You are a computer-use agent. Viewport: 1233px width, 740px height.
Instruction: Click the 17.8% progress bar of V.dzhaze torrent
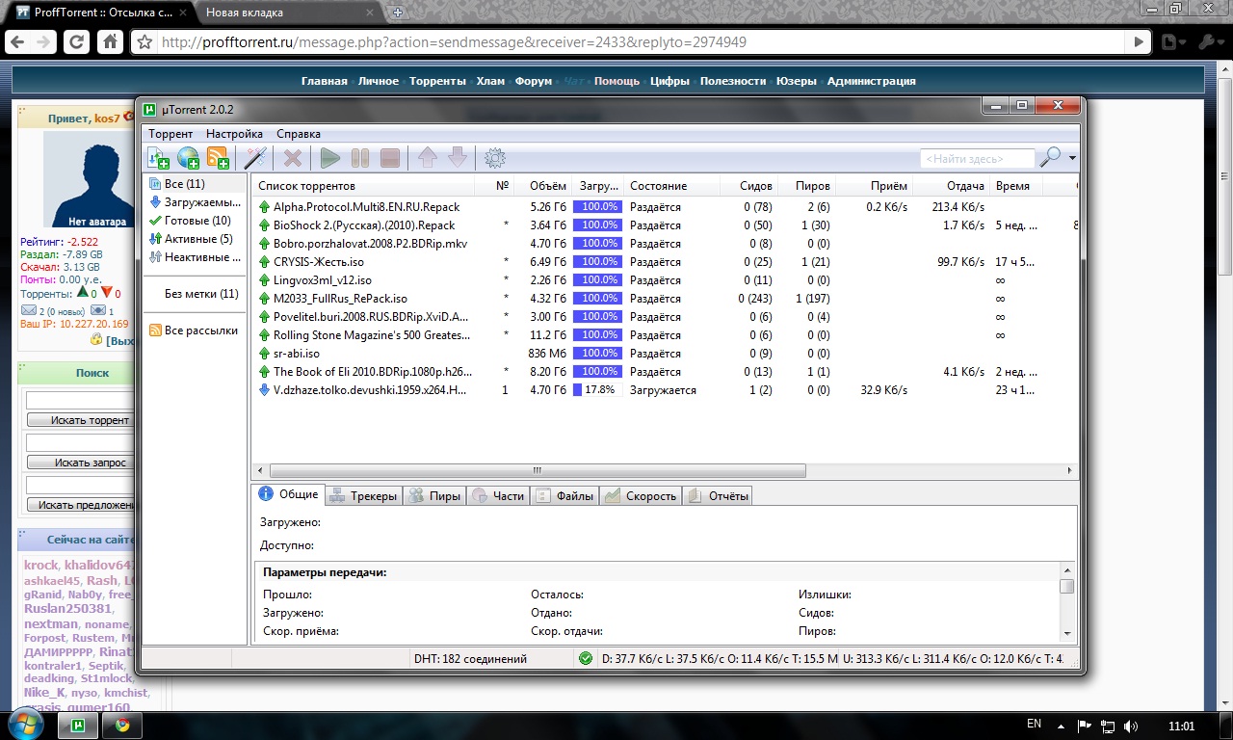[596, 390]
